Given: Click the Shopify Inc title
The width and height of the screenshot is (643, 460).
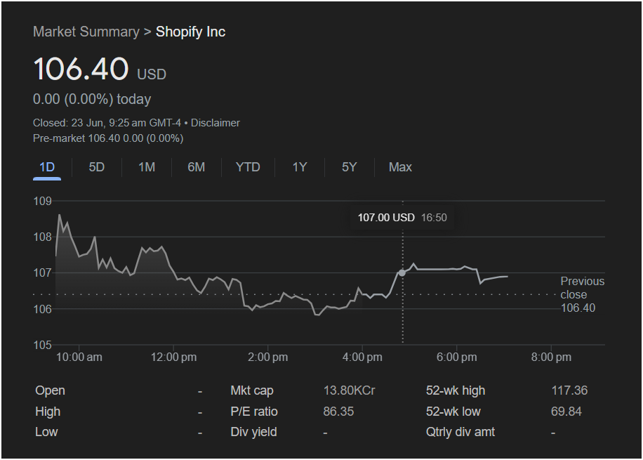Looking at the screenshot, I should (190, 32).
